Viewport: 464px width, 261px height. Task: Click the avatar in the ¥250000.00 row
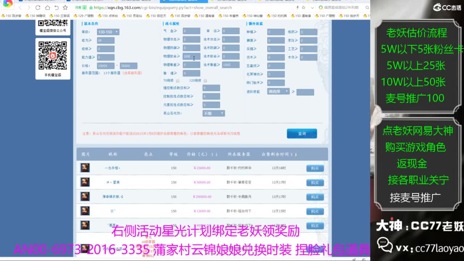click(85, 196)
